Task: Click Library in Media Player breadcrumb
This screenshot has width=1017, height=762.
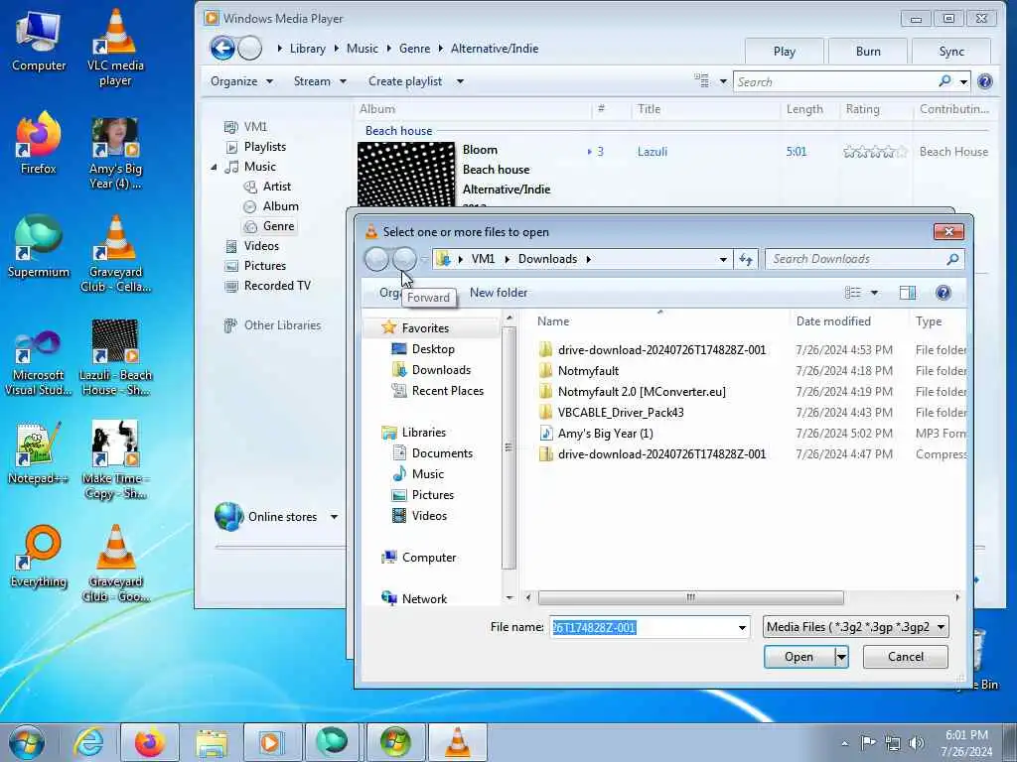Action: tap(308, 49)
